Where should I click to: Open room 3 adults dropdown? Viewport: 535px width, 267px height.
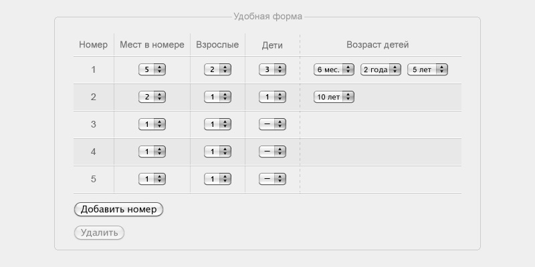(217, 124)
